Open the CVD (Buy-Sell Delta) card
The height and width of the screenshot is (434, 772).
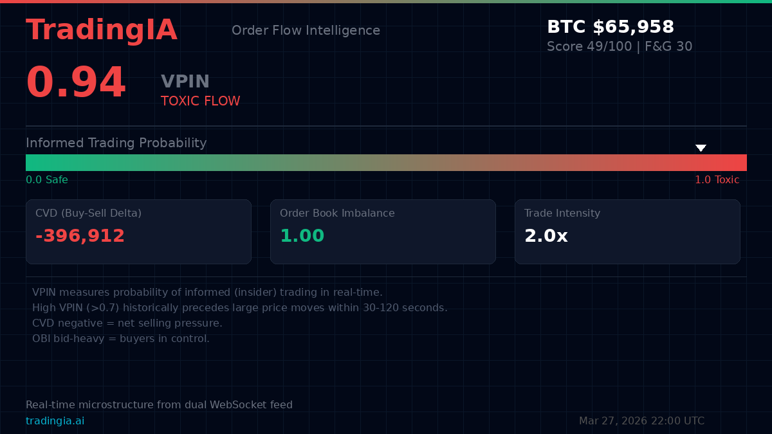[138, 231]
